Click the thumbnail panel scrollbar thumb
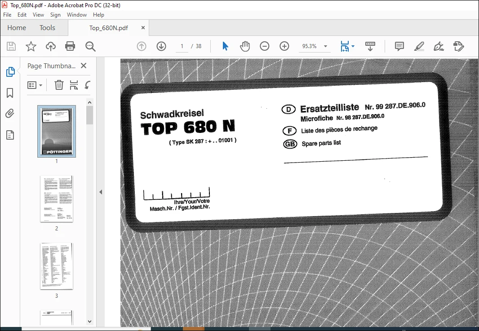 89,115
